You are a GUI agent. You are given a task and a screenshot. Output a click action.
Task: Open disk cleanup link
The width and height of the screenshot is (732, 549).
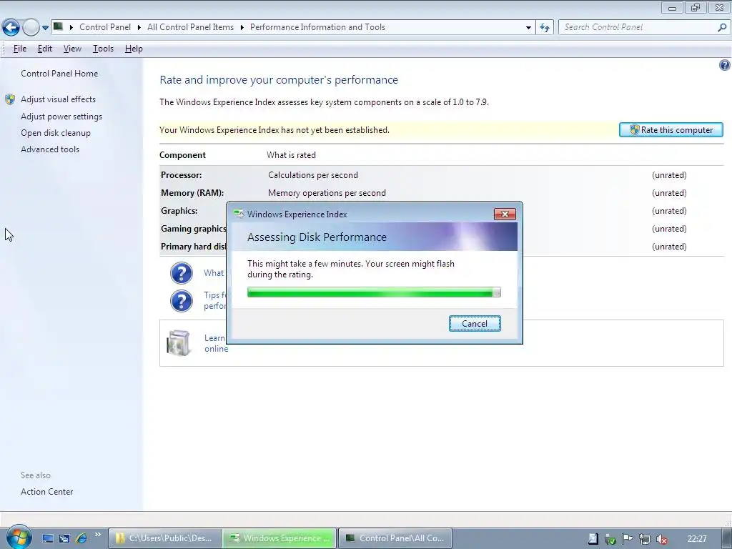point(56,133)
